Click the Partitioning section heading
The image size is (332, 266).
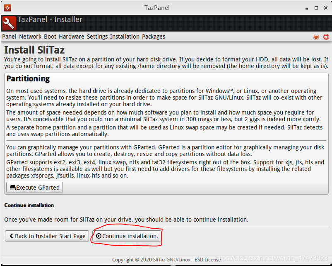(28, 78)
